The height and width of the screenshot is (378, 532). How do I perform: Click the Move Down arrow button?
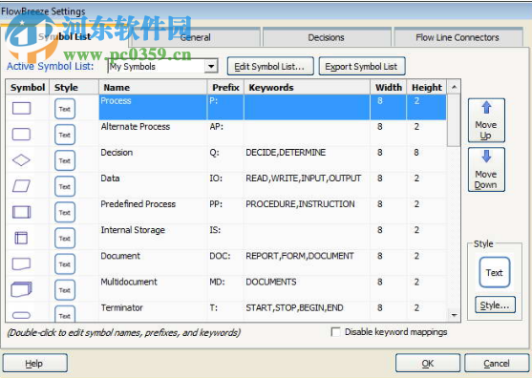click(486, 170)
